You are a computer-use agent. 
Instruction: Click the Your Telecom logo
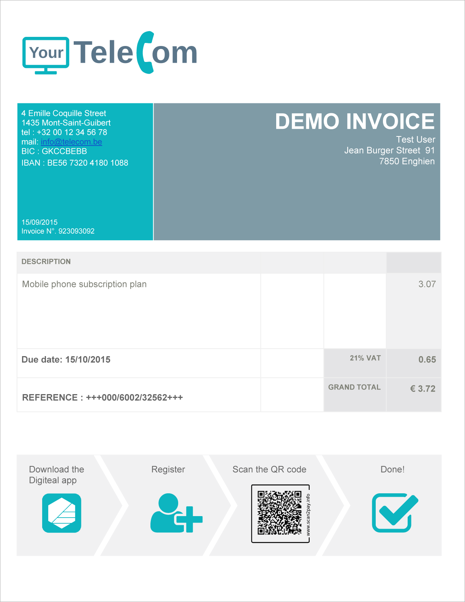(110, 52)
